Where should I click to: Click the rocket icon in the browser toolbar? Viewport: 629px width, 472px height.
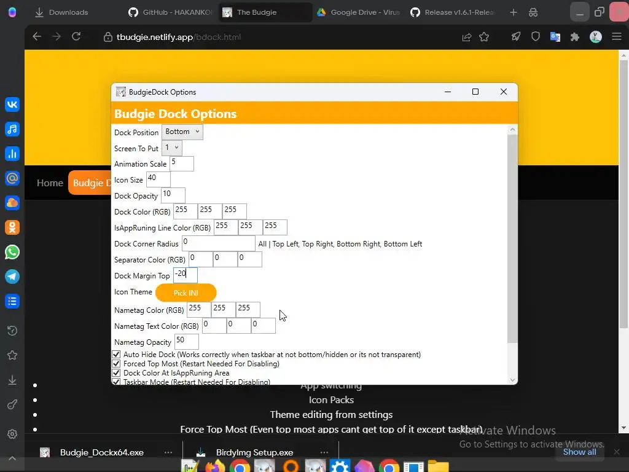516,37
